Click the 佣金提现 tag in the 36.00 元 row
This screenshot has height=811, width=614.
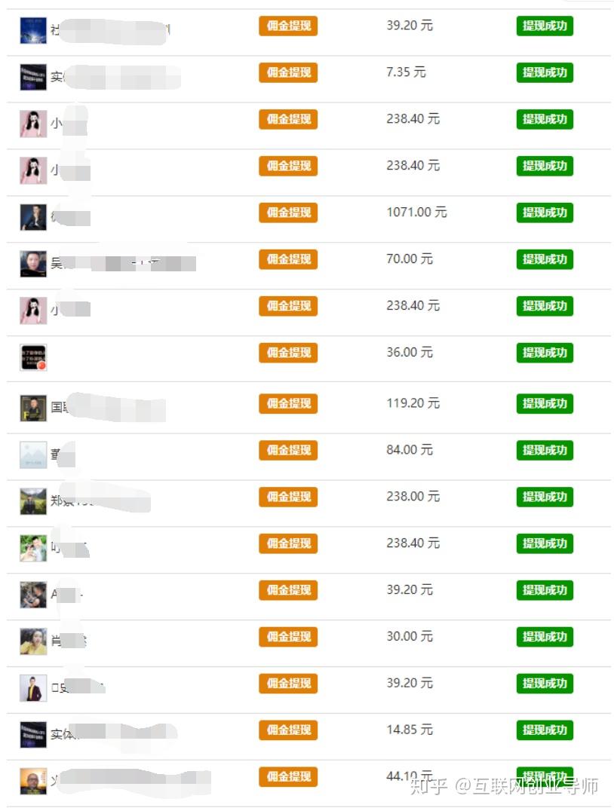point(288,353)
